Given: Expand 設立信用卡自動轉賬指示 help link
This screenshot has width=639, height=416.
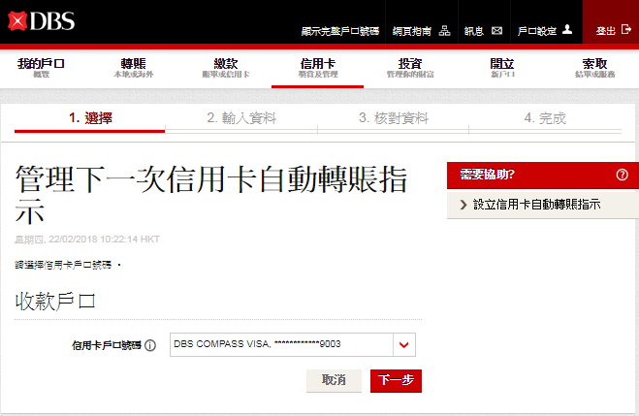Looking at the screenshot, I should coord(535,205).
